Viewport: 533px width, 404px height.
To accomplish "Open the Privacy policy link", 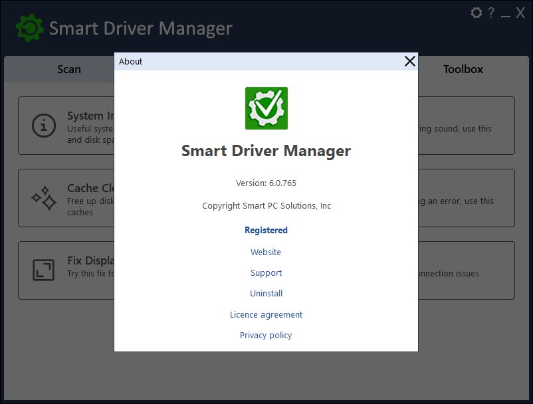I will (x=266, y=336).
